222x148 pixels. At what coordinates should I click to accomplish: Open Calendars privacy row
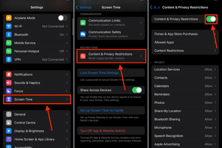(185, 86)
